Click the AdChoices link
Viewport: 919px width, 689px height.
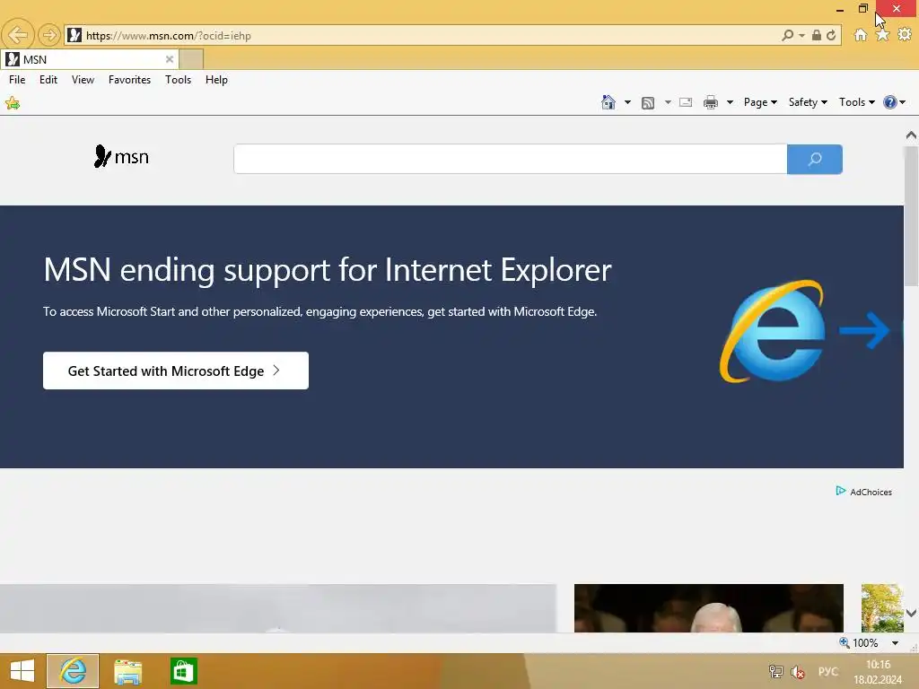(x=871, y=493)
